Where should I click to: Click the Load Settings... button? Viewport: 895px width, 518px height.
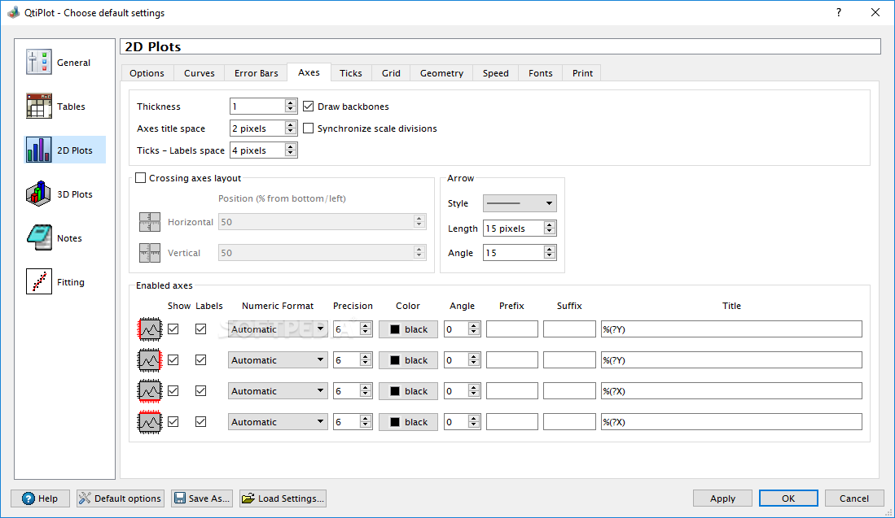tap(283, 498)
